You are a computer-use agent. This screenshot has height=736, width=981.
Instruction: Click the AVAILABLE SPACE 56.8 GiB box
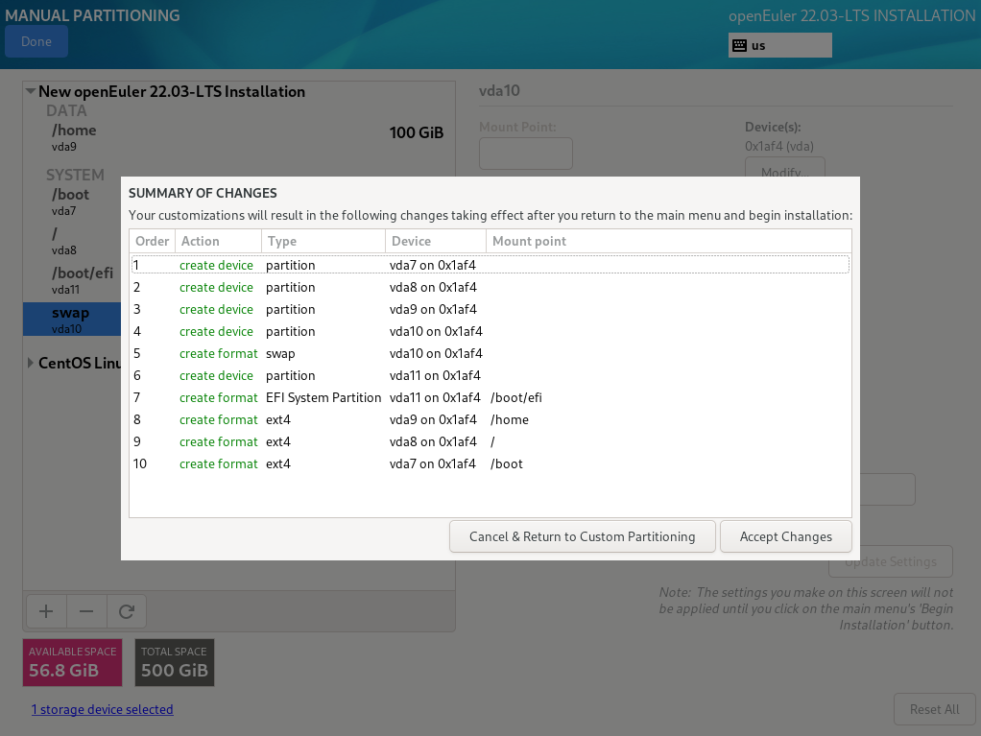coord(73,662)
